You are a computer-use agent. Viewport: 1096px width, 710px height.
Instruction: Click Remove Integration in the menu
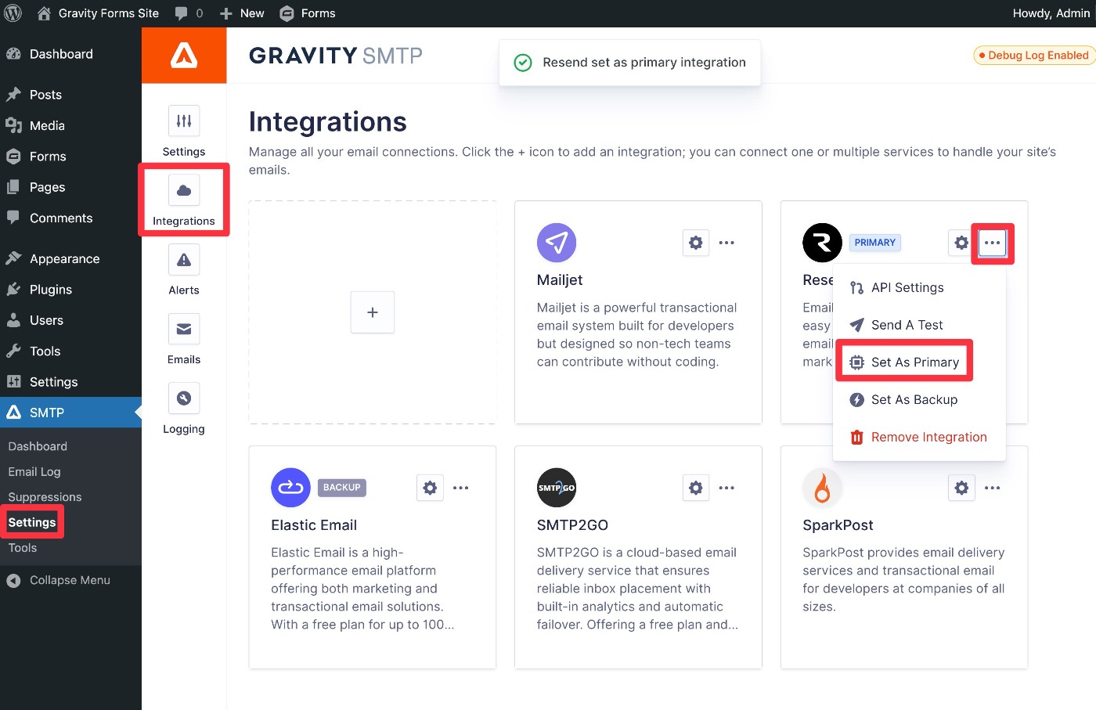click(x=928, y=437)
